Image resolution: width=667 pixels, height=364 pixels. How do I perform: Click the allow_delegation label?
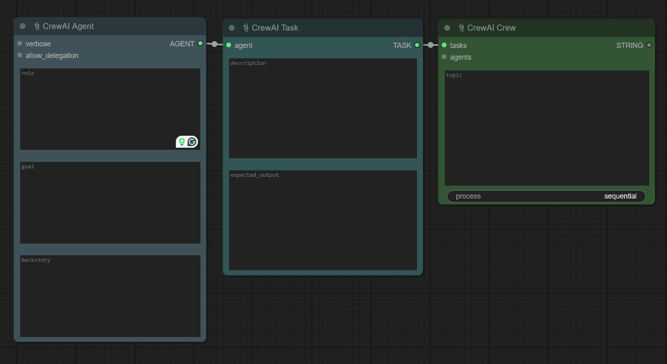[52, 56]
